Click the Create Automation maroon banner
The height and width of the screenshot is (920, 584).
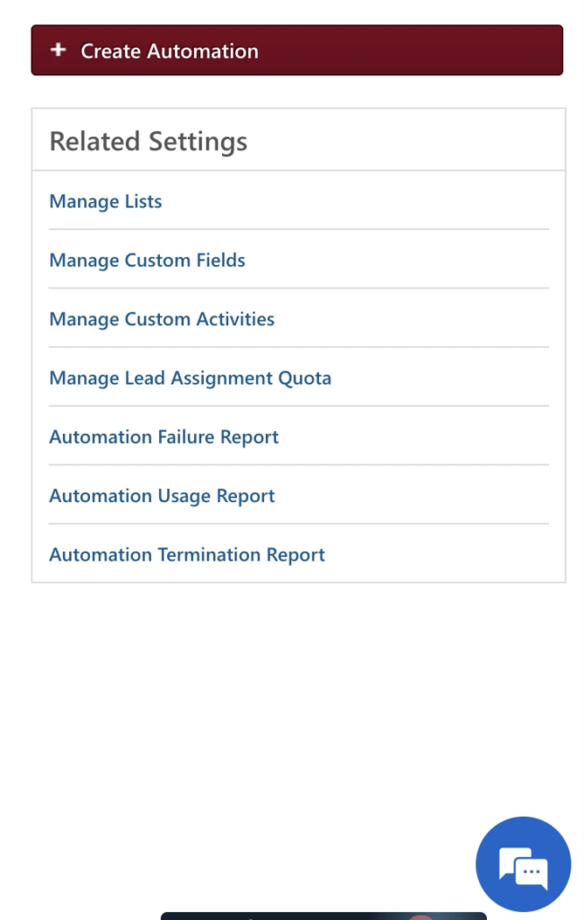point(296,50)
